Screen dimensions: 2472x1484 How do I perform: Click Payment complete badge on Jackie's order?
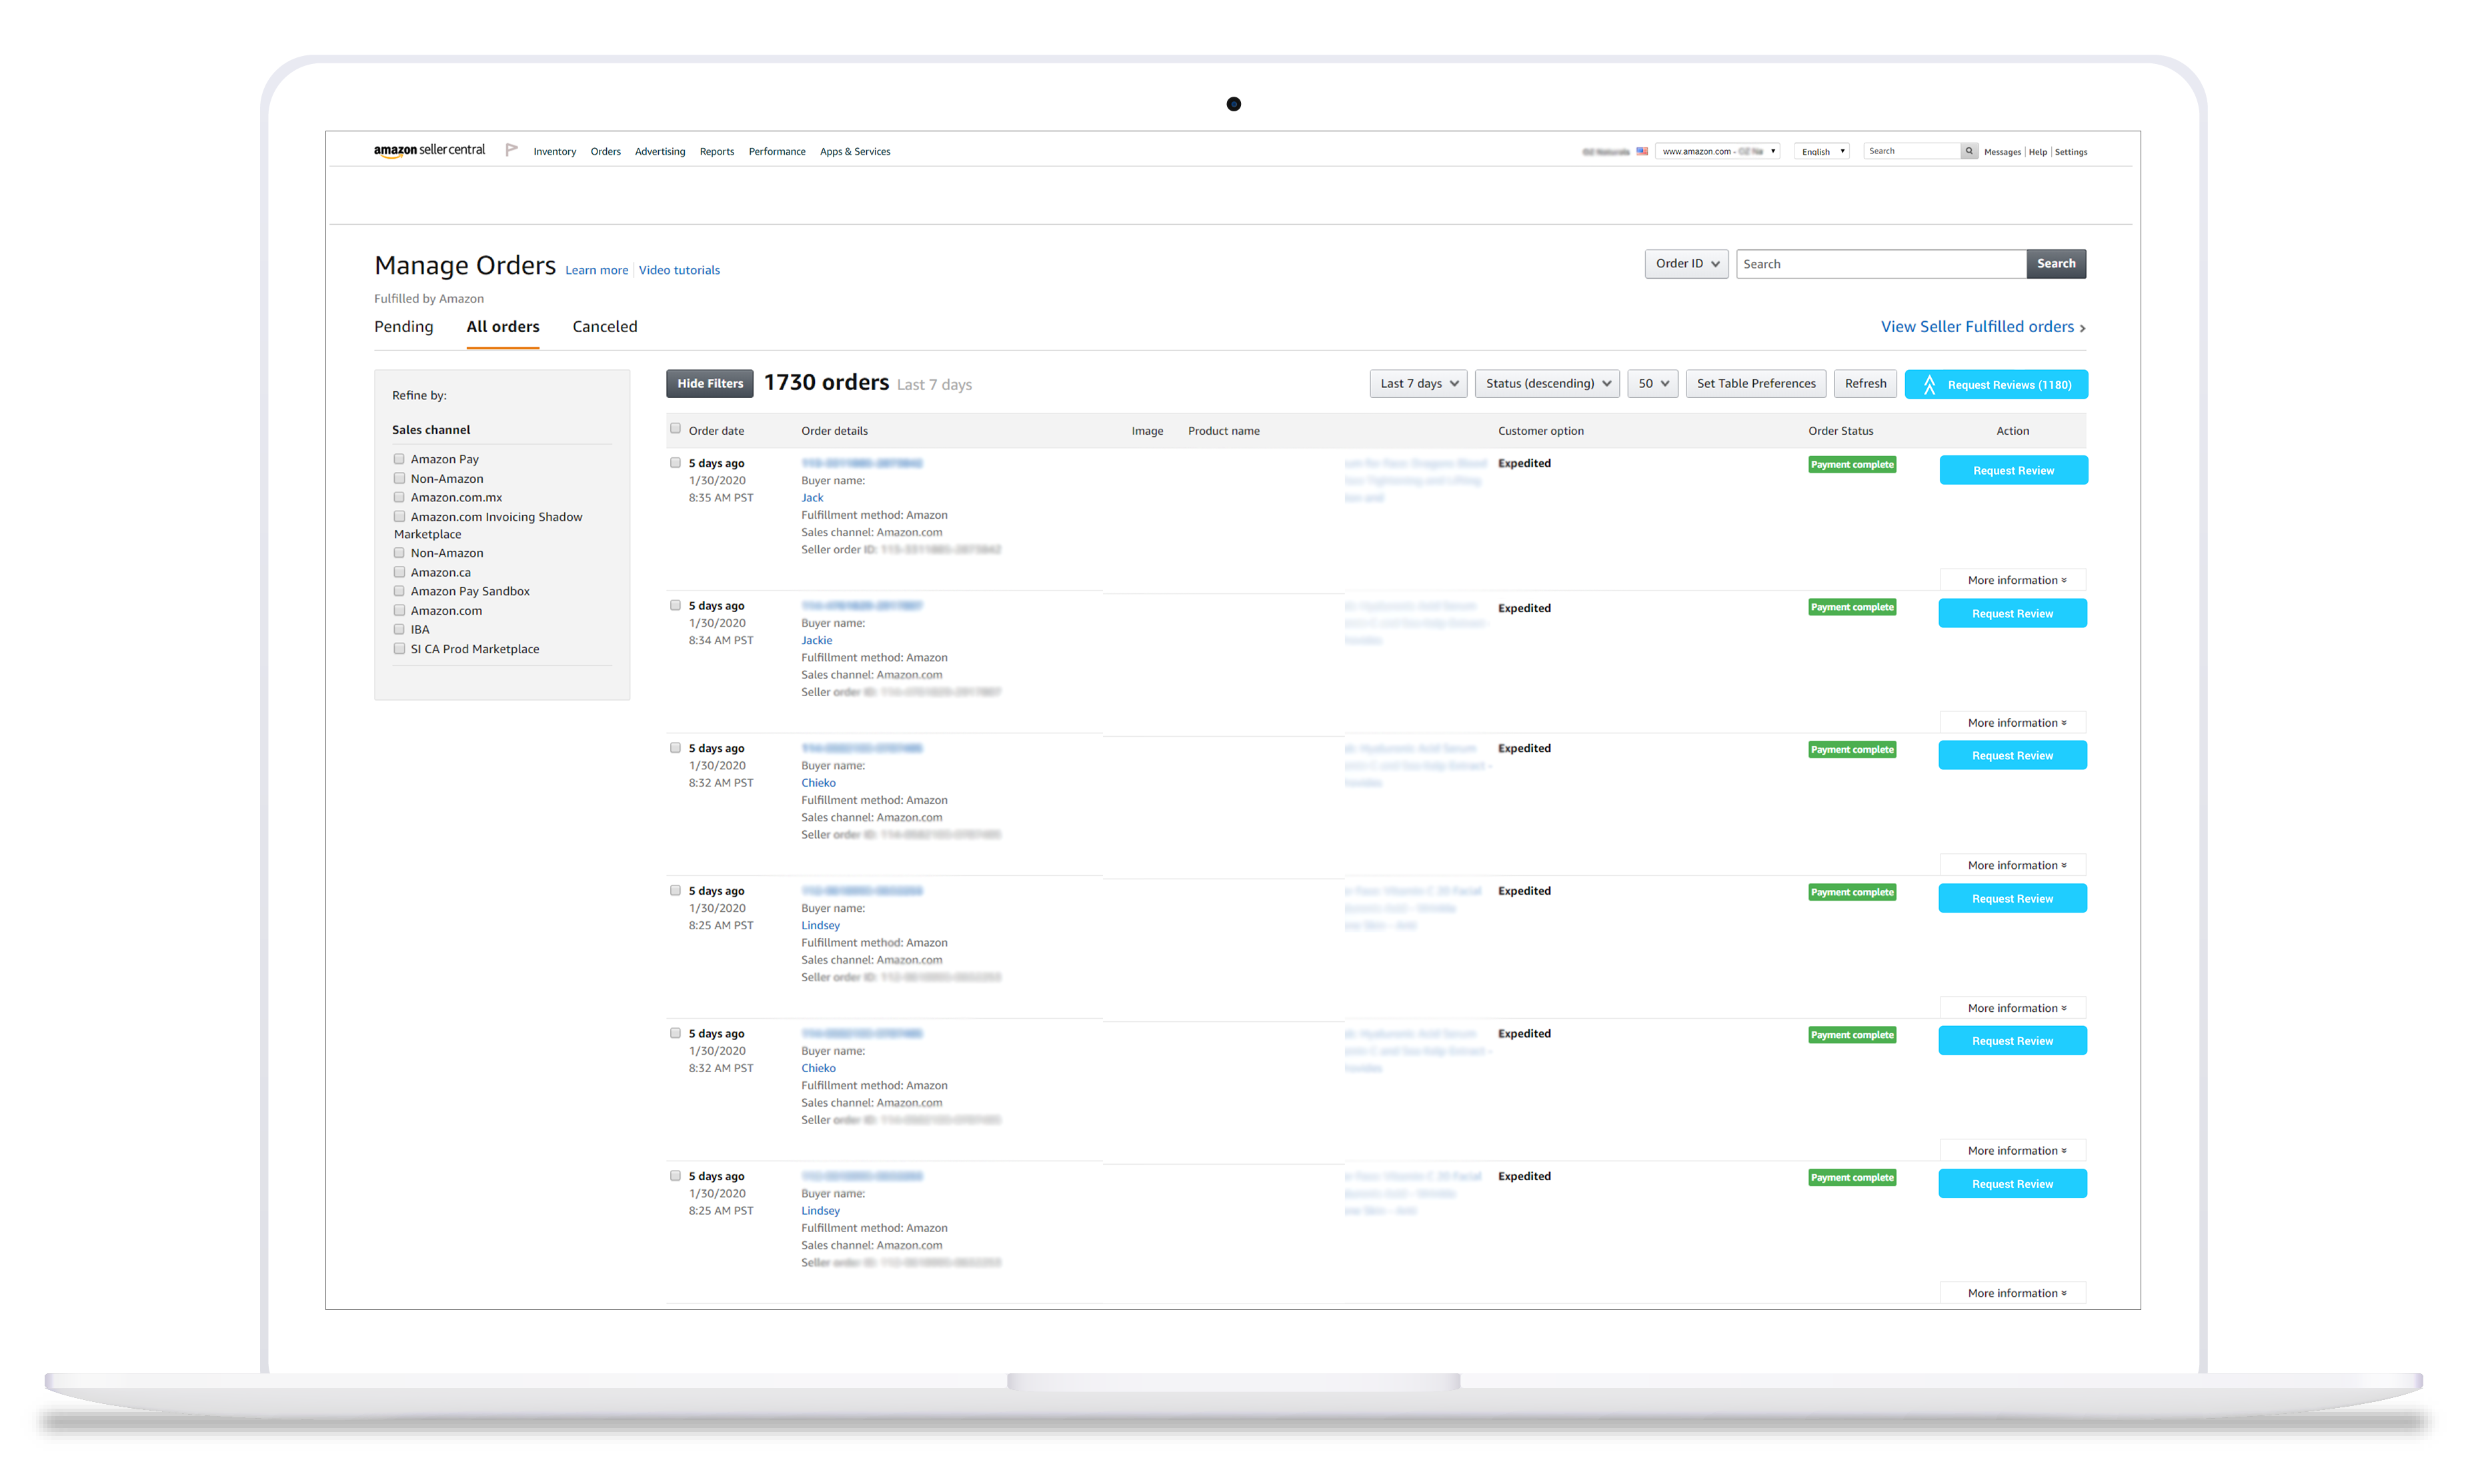(1851, 607)
